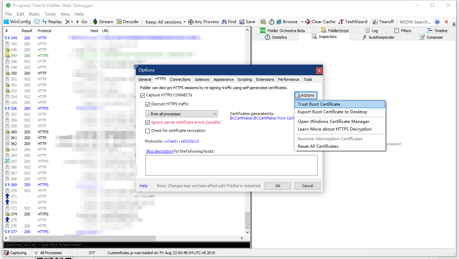Open the Browse dropdown arrow
459x259 pixels.
point(302,22)
